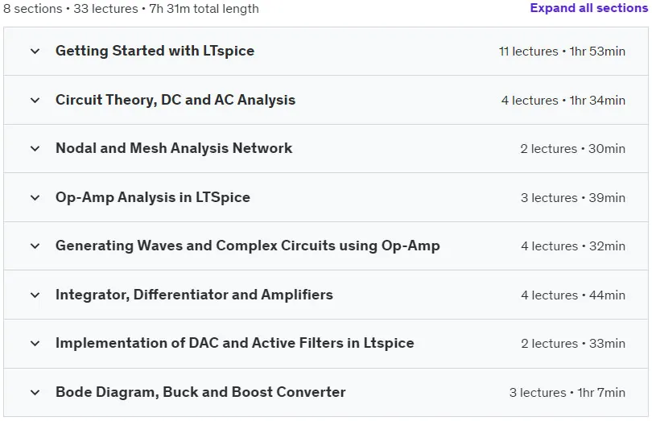652x421 pixels.
Task: Open the Bode Diagram, Buck and Boost Converter title
Action: coord(200,392)
